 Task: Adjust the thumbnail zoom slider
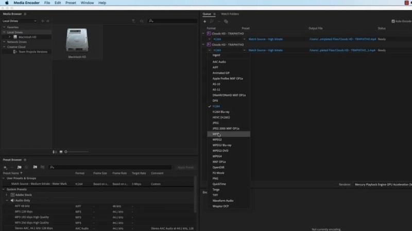point(76,152)
